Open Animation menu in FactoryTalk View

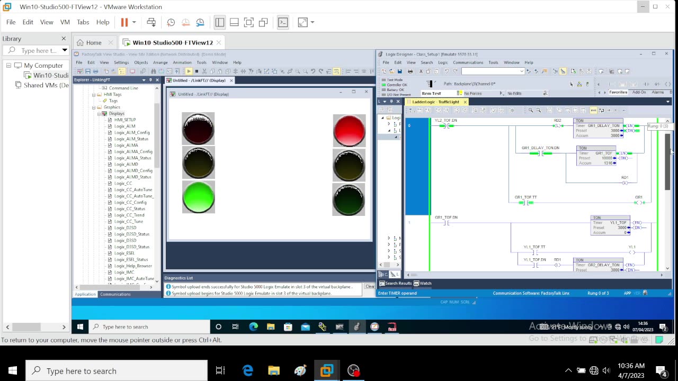tap(182, 62)
